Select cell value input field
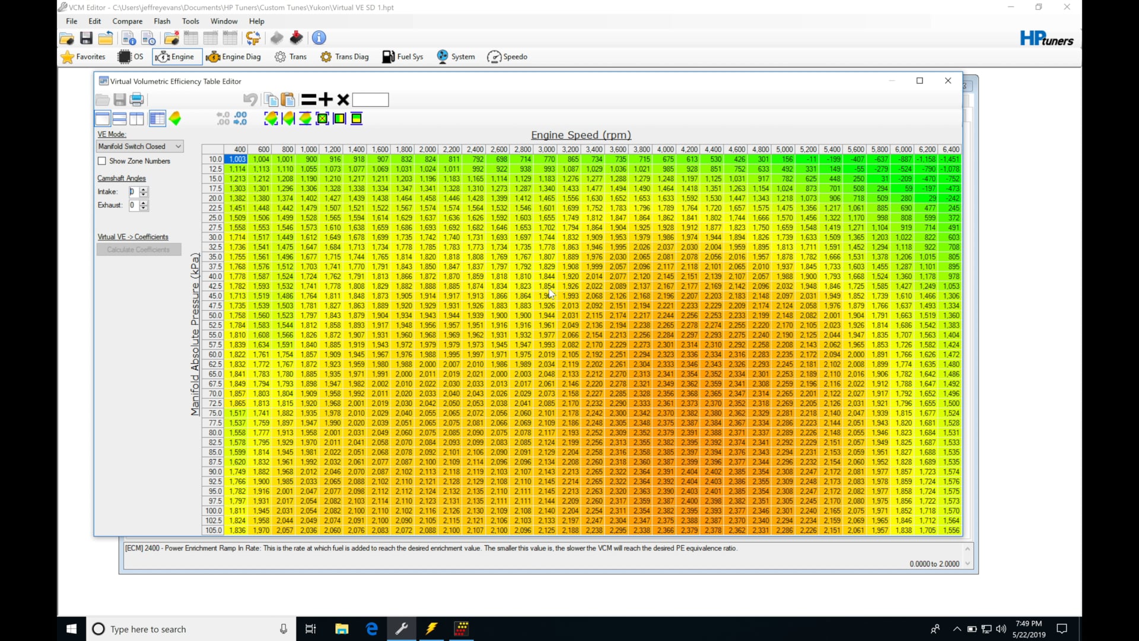This screenshot has width=1139, height=641. click(x=370, y=99)
